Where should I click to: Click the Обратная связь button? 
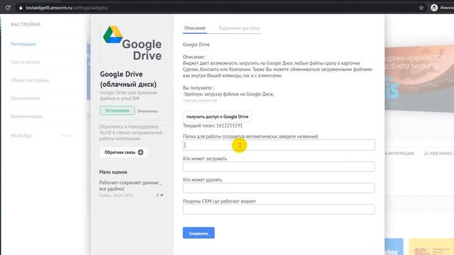[x=124, y=152]
